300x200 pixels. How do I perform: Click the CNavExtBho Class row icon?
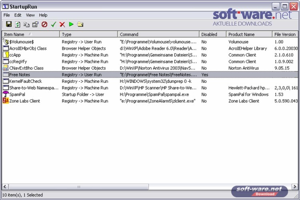pos(6,68)
